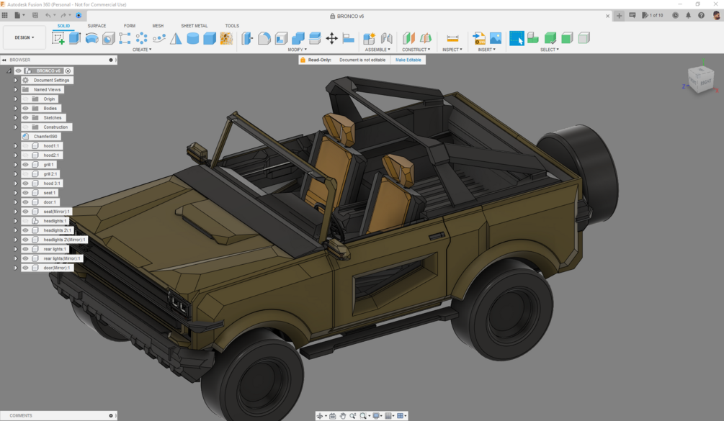Create a Cylinder primitive

click(x=192, y=38)
